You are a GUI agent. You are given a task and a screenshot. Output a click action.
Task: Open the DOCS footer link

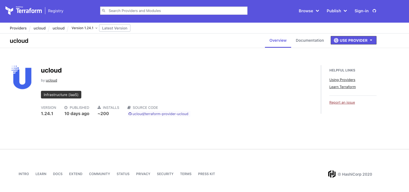[x=58, y=174]
